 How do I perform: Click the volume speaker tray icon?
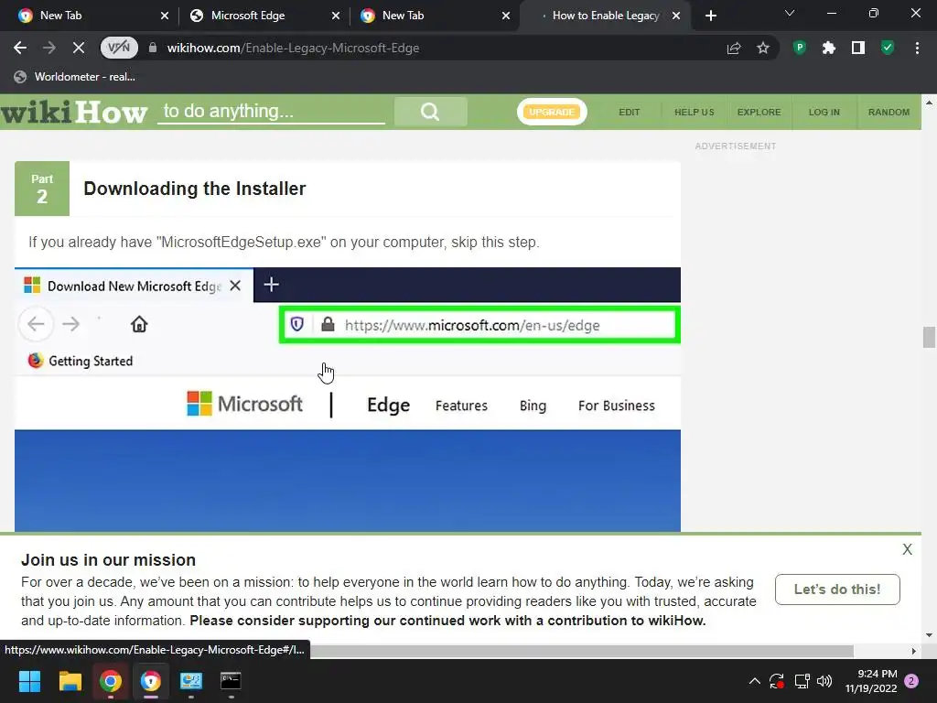point(824,681)
